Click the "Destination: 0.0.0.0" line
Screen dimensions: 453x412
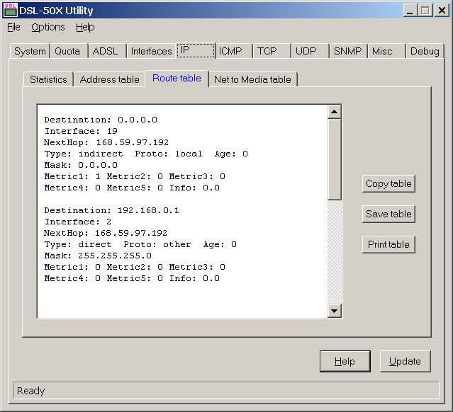[x=101, y=120]
